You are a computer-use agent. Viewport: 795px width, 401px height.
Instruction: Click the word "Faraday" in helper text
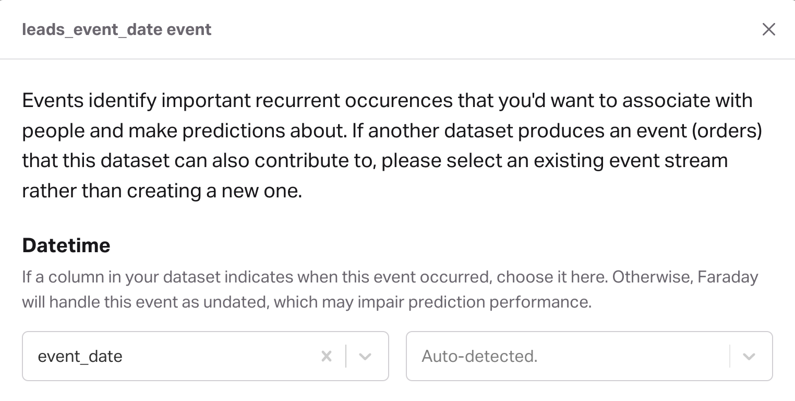pos(729,277)
